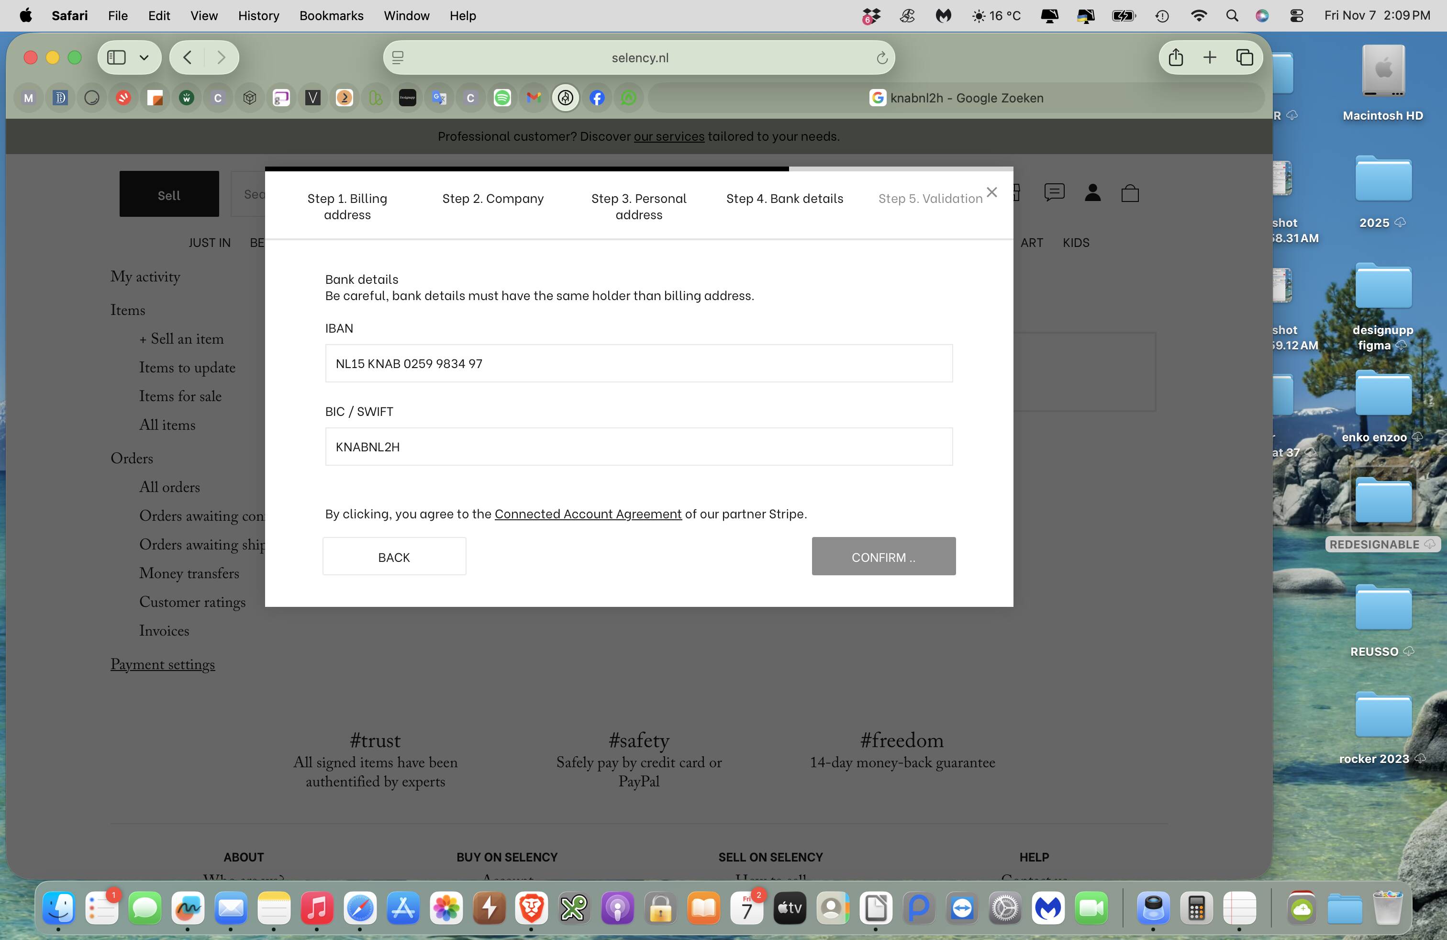Open the History menu
The image size is (1447, 940).
click(x=258, y=16)
